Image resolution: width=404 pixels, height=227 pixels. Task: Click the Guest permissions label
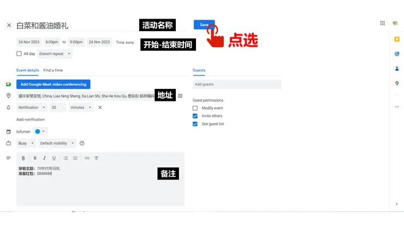coord(208,100)
